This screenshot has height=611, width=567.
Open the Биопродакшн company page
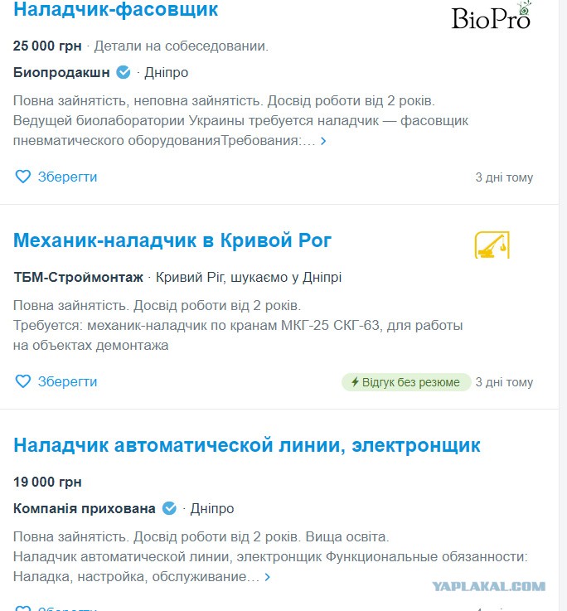coord(61,72)
